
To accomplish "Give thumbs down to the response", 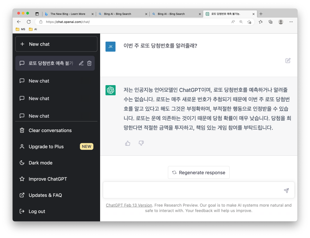I will coord(141,143).
